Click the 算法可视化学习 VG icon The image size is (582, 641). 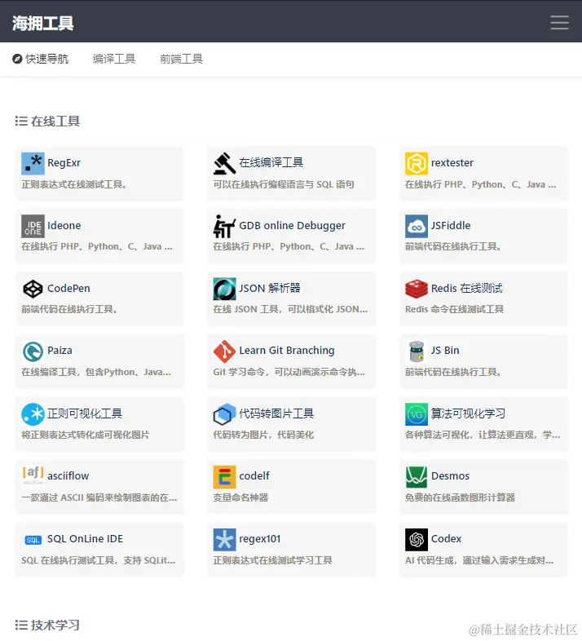click(x=417, y=414)
